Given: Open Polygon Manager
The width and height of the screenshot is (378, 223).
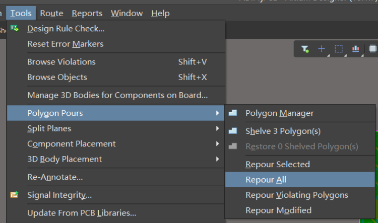Looking at the screenshot, I should 300,113.
